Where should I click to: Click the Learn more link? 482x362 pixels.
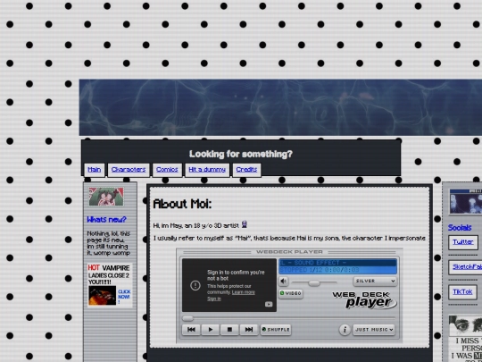coord(243,292)
